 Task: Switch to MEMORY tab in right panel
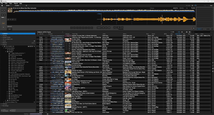199,29
